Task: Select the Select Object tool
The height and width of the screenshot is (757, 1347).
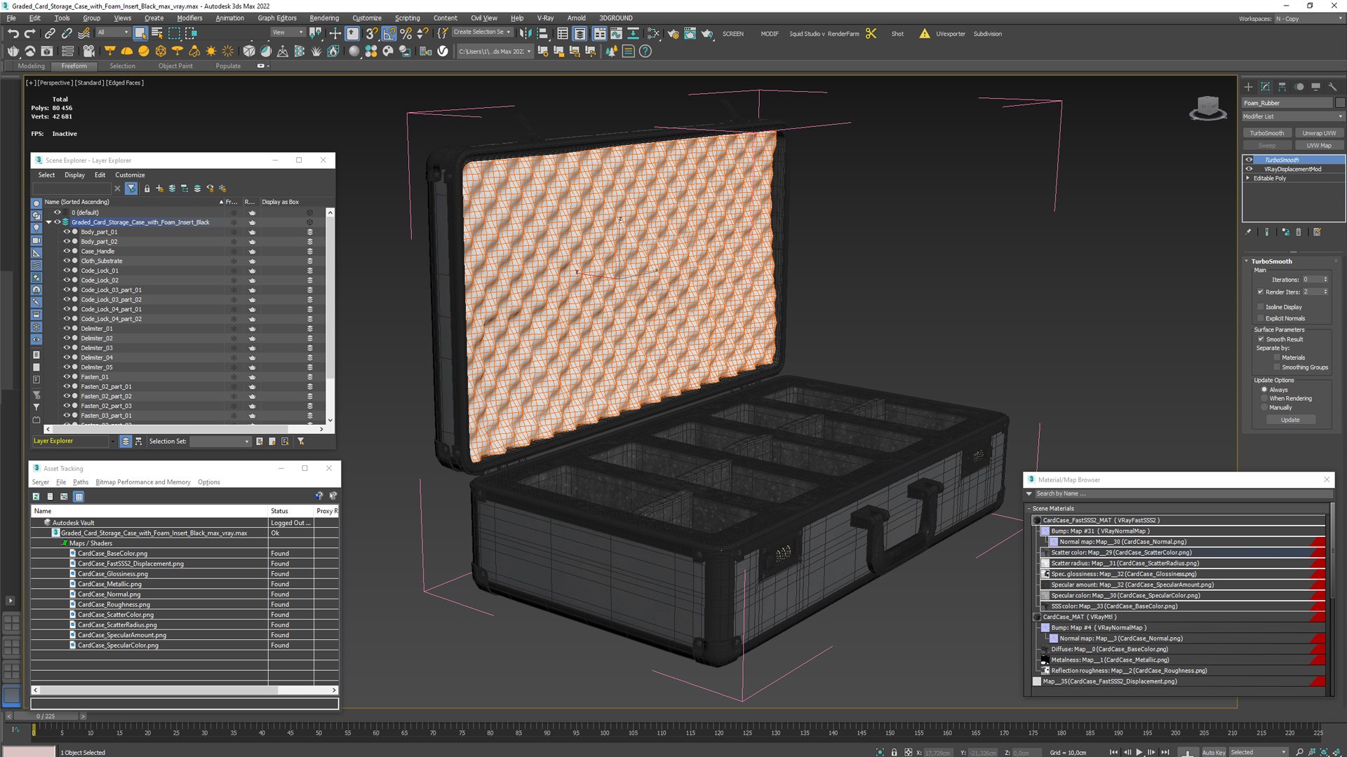Action: pos(140,33)
